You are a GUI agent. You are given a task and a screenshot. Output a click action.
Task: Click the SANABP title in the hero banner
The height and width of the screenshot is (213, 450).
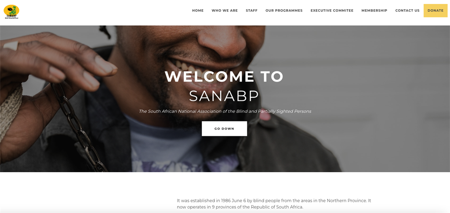coord(224,96)
